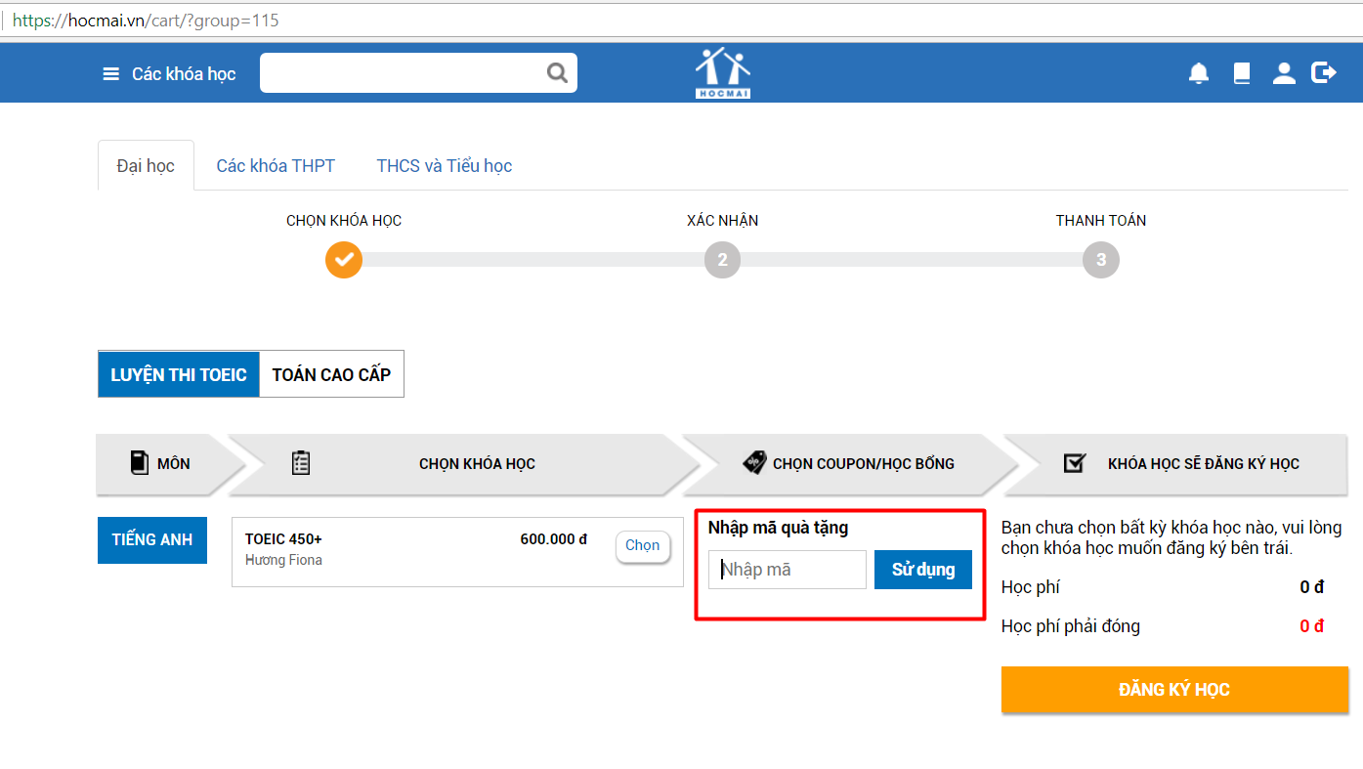The image size is (1363, 769).
Task: Click the book icon next to Môn
Action: coord(140,463)
